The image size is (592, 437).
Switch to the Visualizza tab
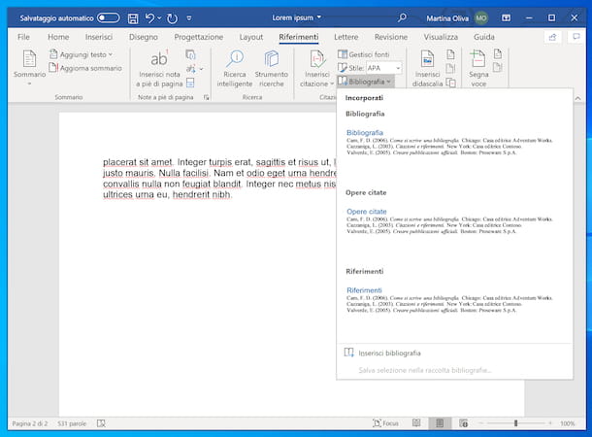coord(441,37)
